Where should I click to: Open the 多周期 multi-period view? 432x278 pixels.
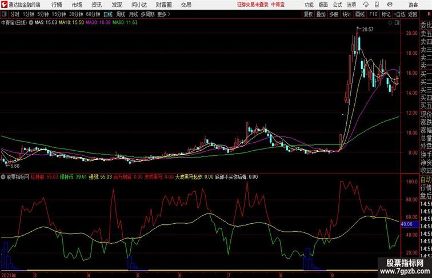pyautogui.click(x=148, y=14)
